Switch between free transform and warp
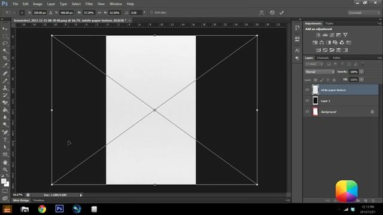The width and height of the screenshot is (383, 215). tap(262, 13)
